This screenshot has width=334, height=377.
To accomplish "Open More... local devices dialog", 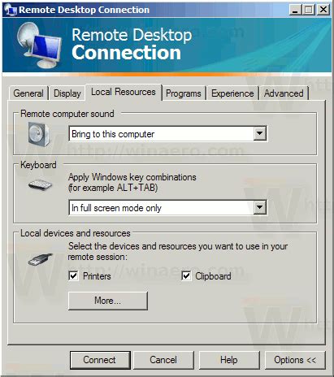I will 108,301.
